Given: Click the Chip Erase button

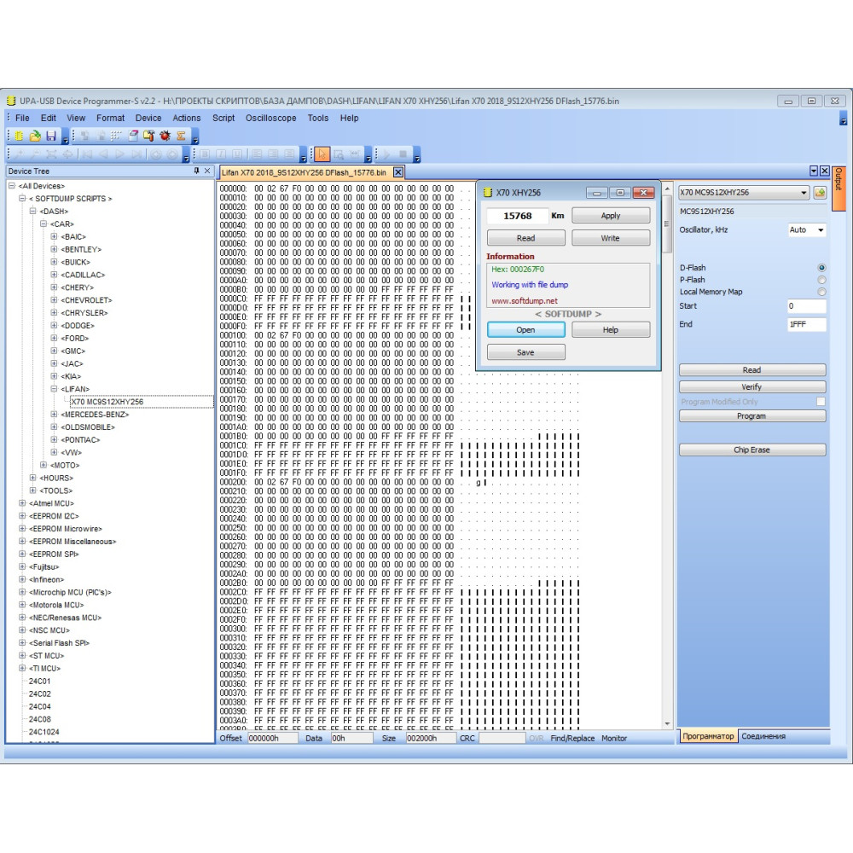Looking at the screenshot, I should (x=751, y=450).
